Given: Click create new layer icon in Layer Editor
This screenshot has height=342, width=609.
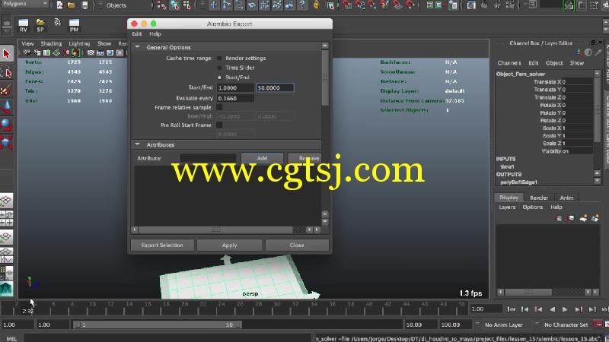Looking at the screenshot, I should (x=583, y=219).
